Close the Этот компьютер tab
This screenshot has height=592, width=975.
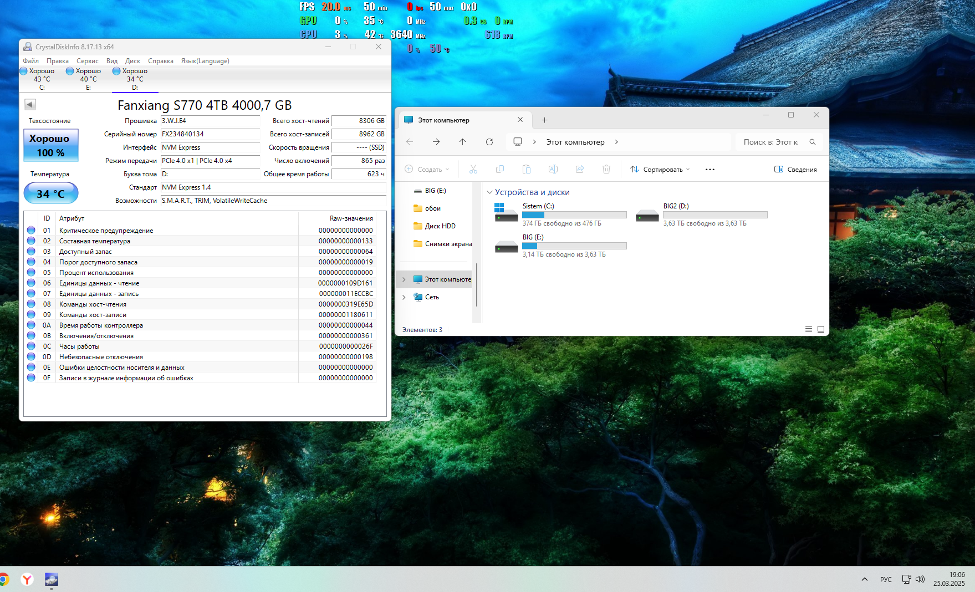[520, 120]
